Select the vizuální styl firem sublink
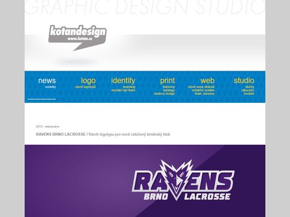The height and width of the screenshot is (217, 290). pos(123,90)
